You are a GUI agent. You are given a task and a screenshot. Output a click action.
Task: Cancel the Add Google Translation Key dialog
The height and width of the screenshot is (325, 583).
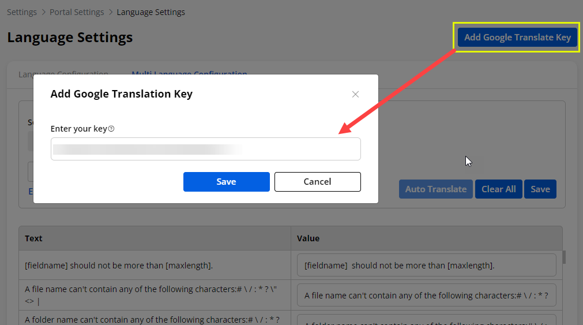[317, 181]
